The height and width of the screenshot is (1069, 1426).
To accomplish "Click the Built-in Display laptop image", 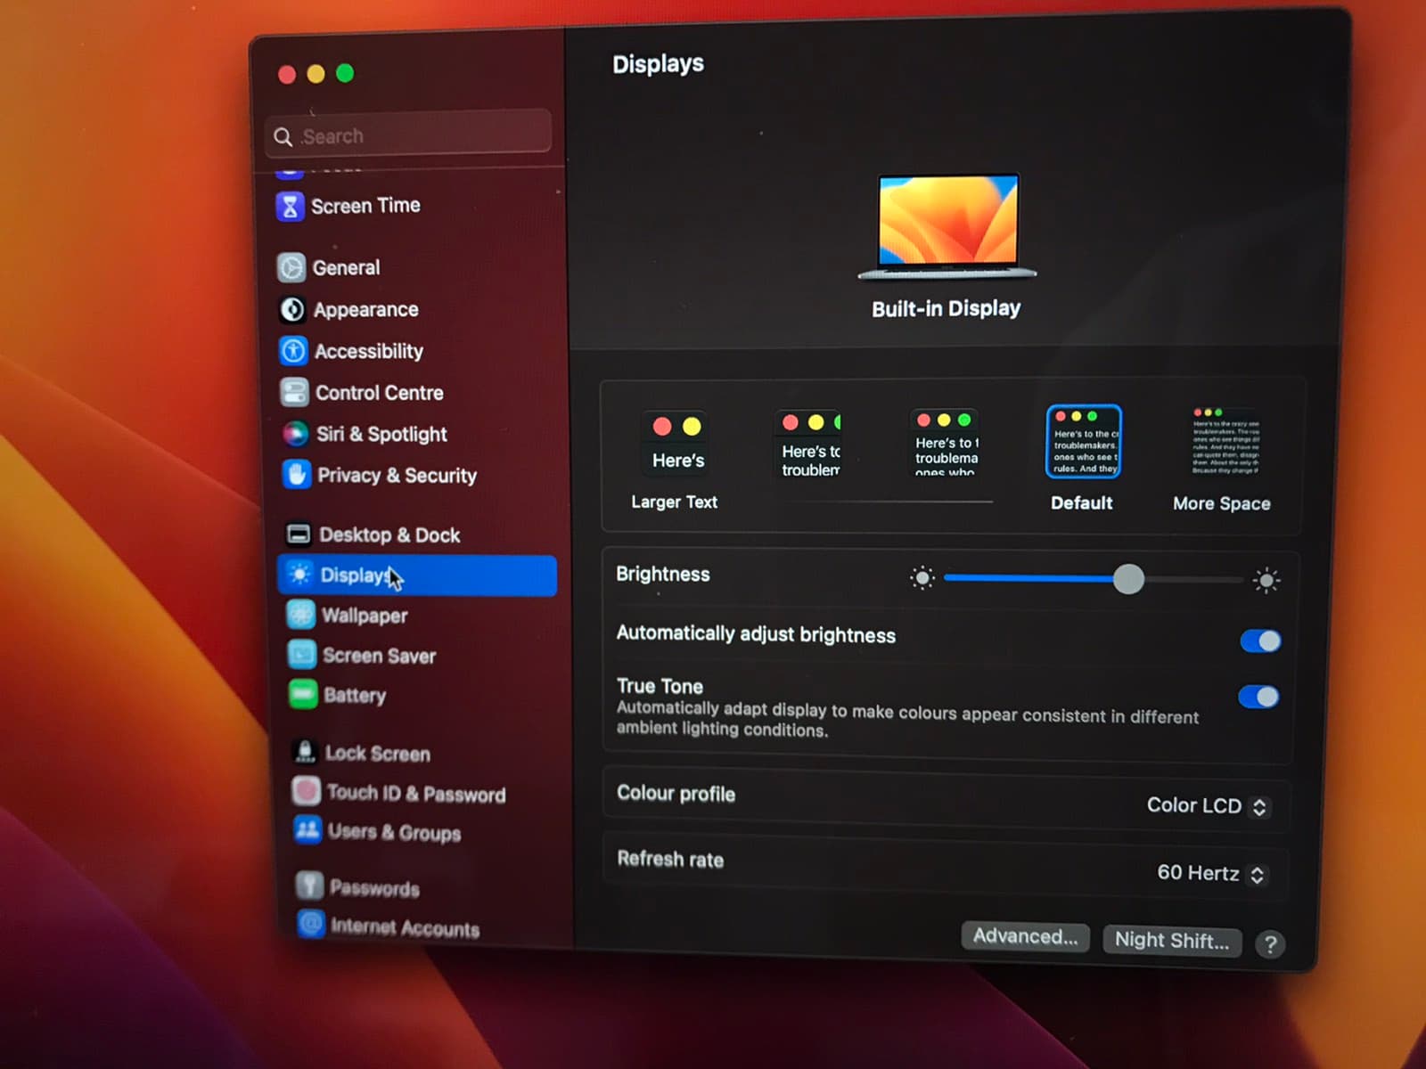I will pyautogui.click(x=947, y=226).
